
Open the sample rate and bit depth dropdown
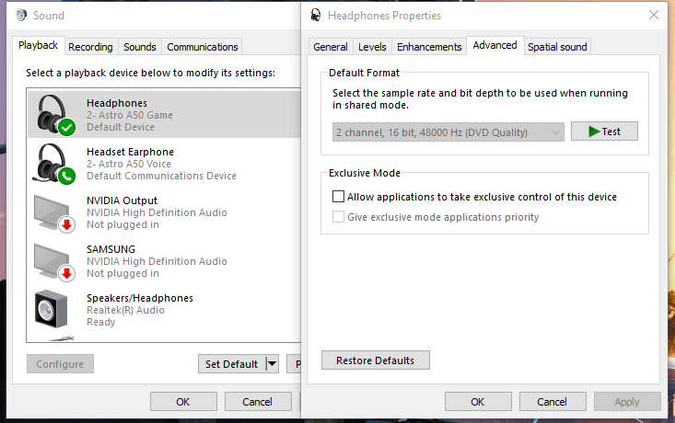448,132
